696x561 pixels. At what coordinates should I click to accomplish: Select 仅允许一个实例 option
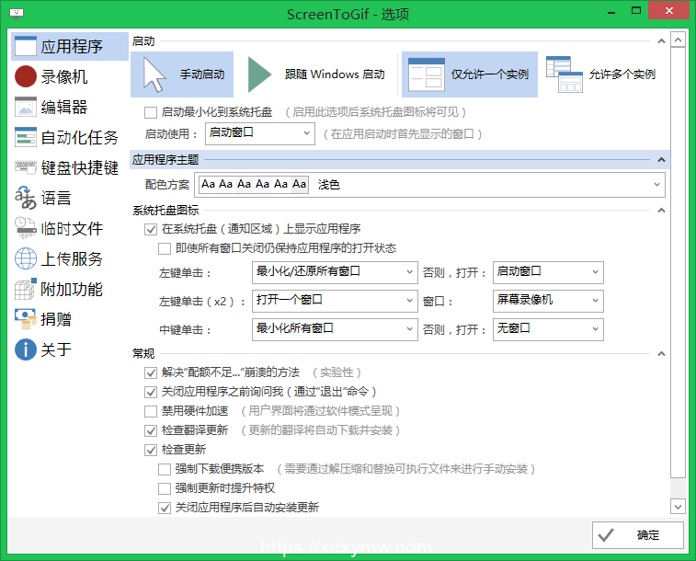coord(470,74)
